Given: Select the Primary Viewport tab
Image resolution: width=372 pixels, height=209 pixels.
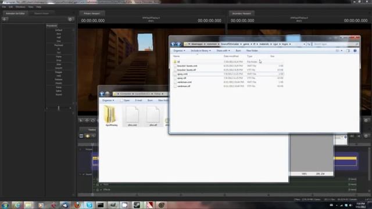Looking at the screenshot, I should click(92, 13).
